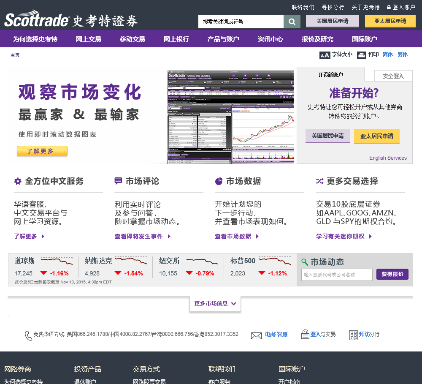
Task: Click the 交易方式 footer heading
Action: click(146, 369)
